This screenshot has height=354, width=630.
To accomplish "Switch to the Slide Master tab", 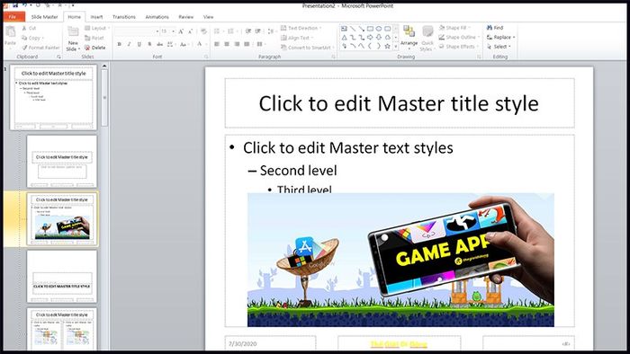I will [45, 17].
